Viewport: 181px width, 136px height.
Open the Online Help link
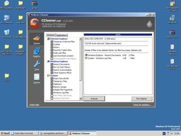point(34,105)
